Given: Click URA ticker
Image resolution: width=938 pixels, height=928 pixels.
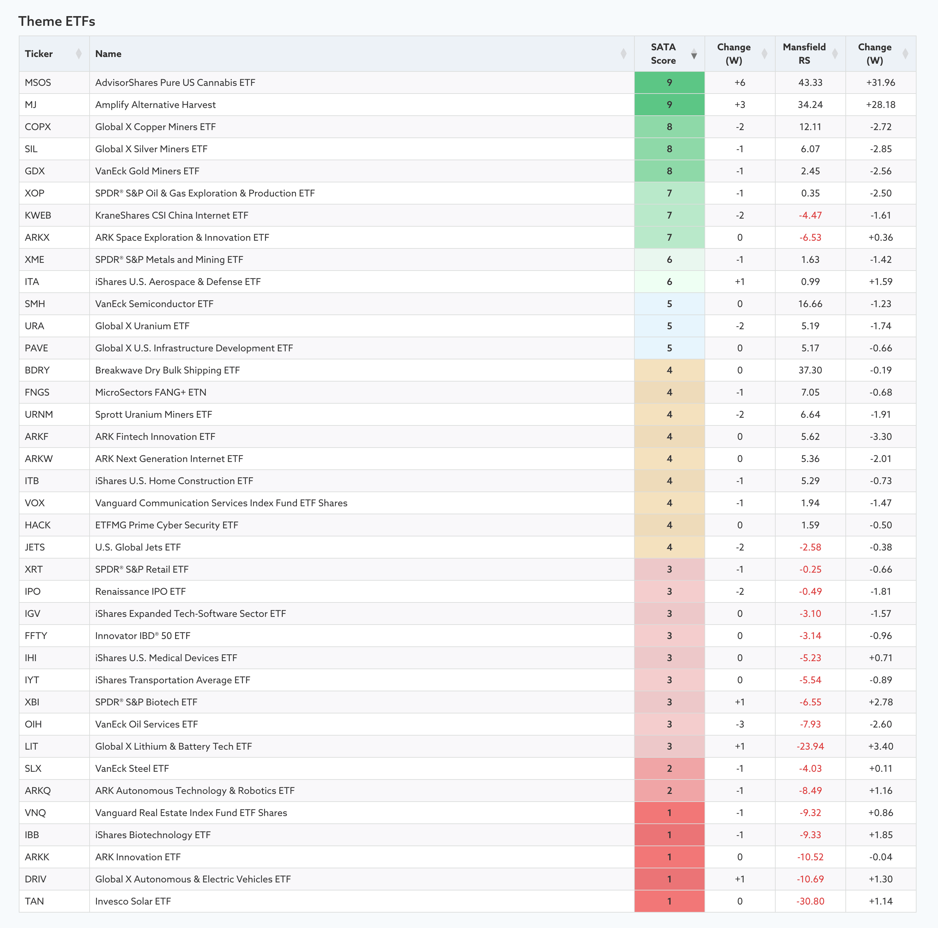Looking at the screenshot, I should (35, 326).
